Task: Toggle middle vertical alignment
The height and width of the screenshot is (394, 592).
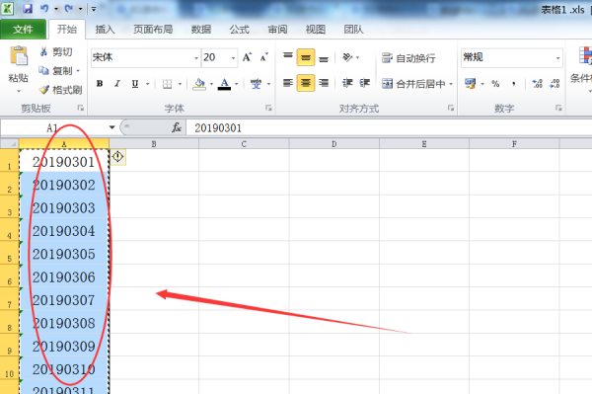Action: pyautogui.click(x=306, y=57)
